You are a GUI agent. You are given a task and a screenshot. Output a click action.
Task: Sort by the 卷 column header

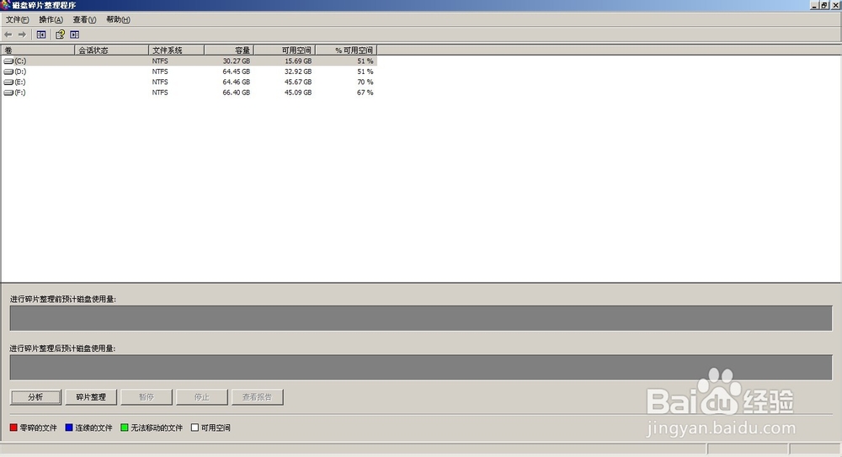(38, 50)
